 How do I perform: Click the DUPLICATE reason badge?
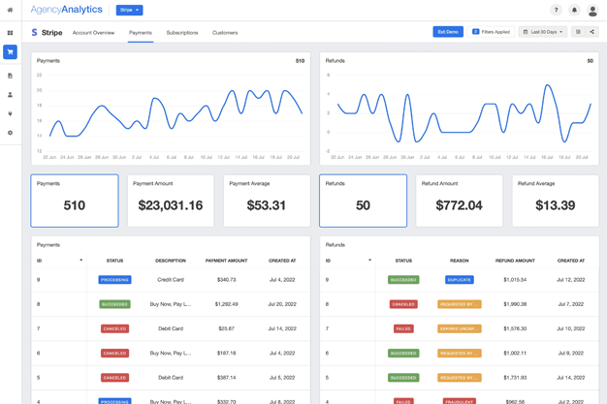point(459,280)
